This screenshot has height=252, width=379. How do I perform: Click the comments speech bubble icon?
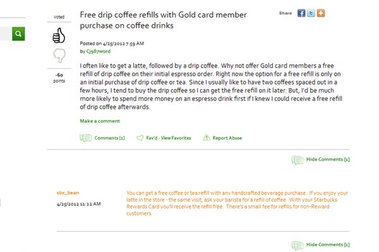coord(85,138)
